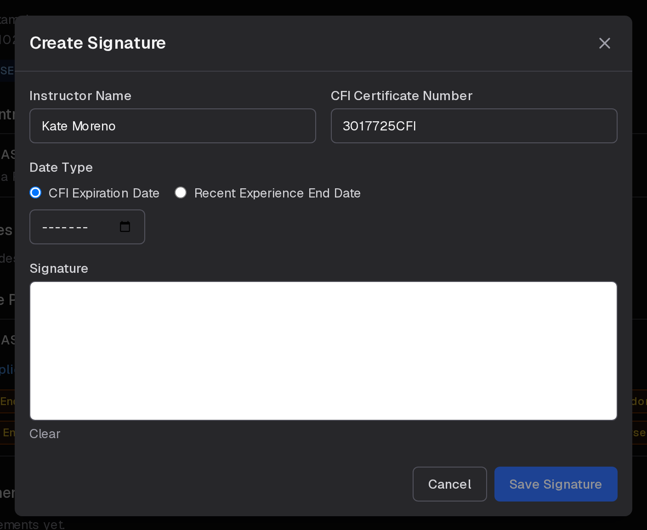Click the Instructor Name label
647x530 pixels.
click(80, 96)
